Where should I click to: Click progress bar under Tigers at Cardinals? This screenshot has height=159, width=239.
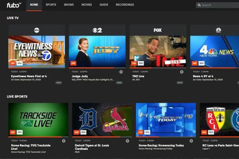[x=102, y=137]
